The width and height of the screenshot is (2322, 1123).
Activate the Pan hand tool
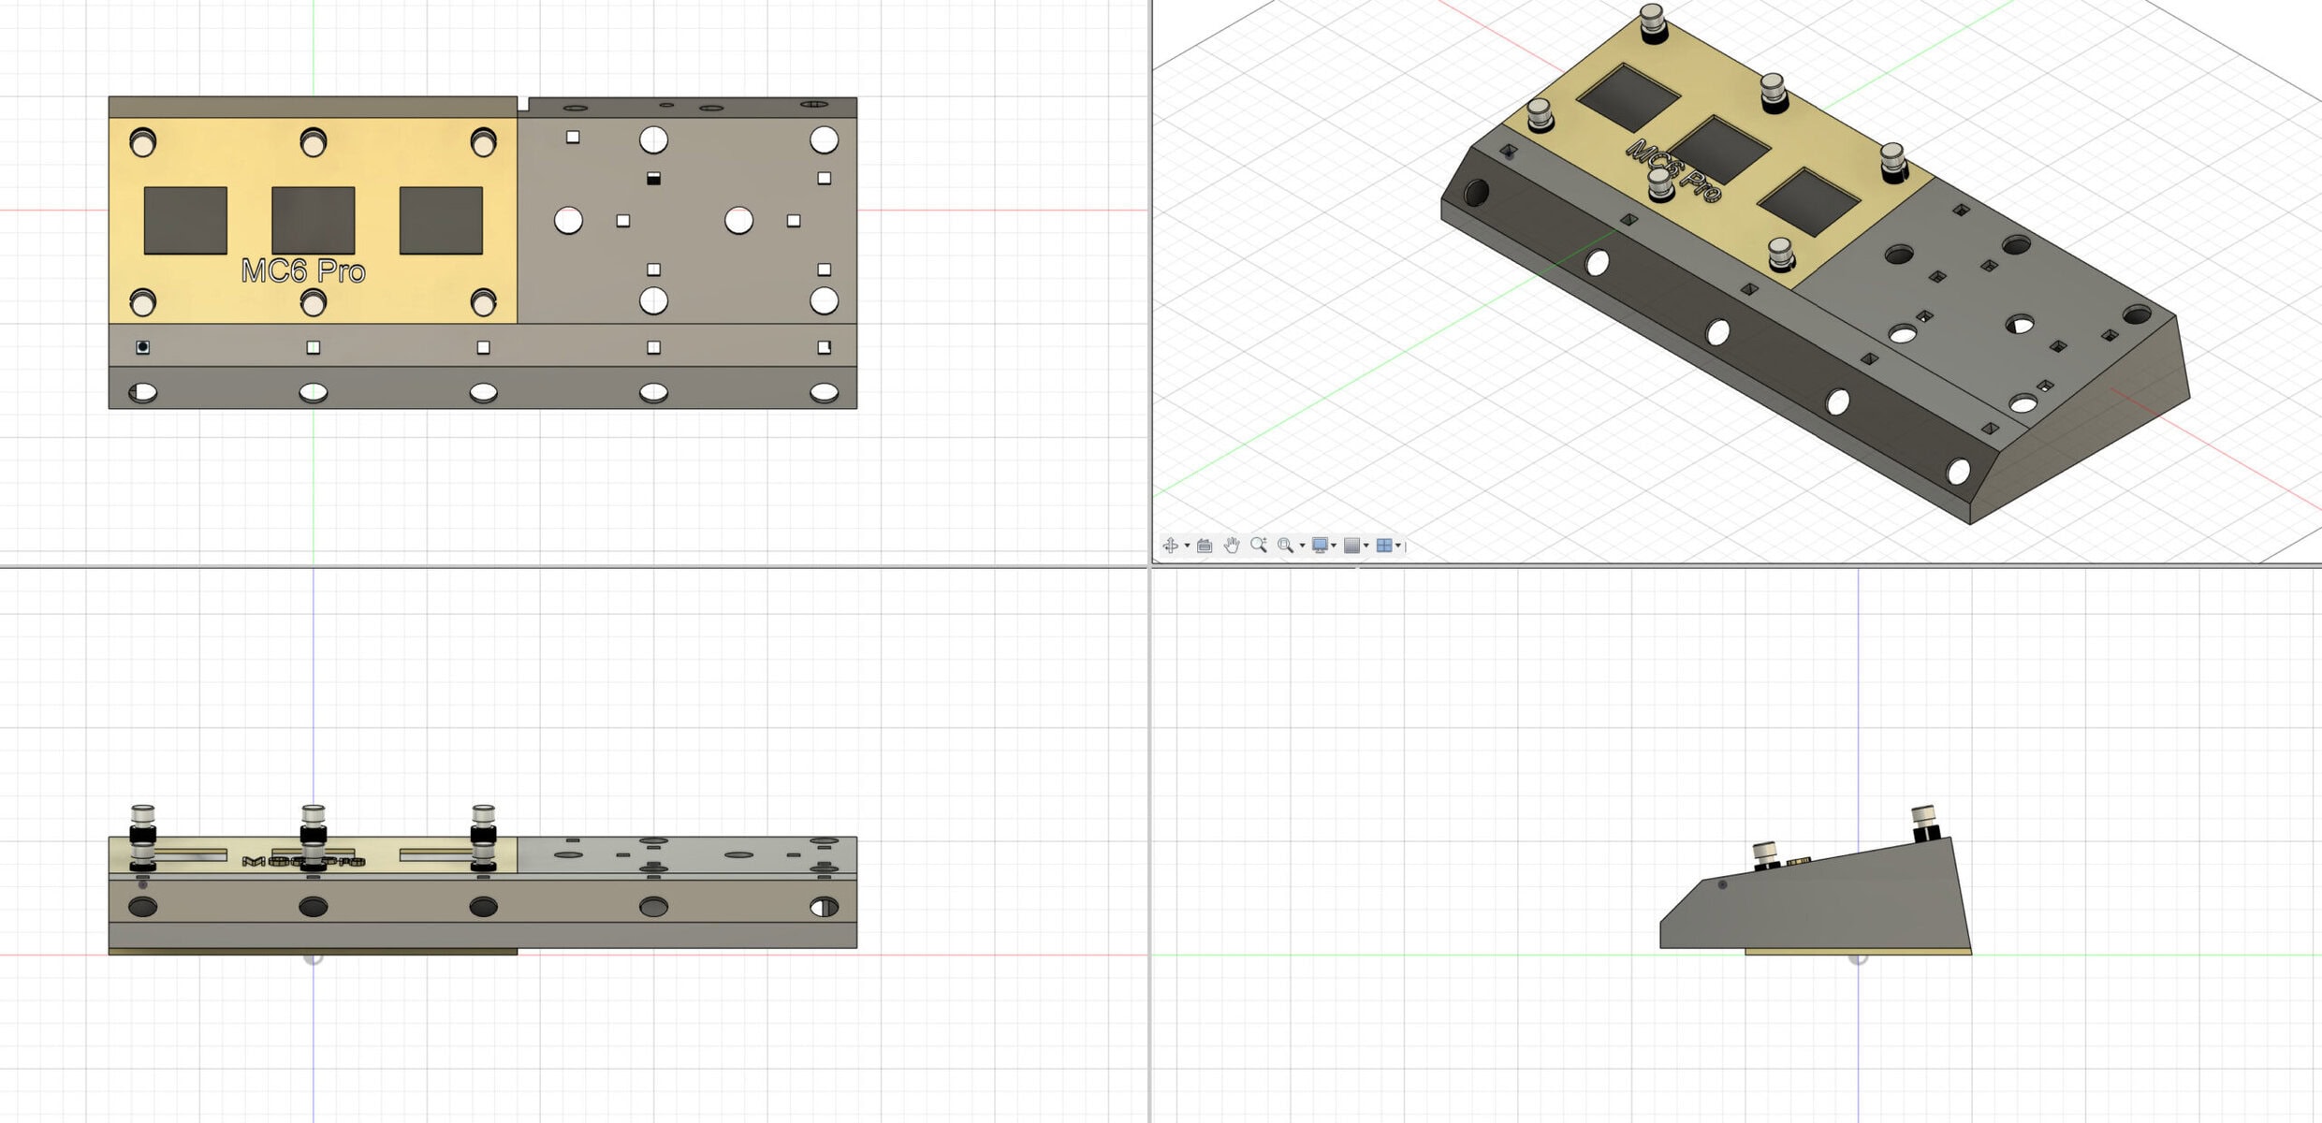[x=1232, y=546]
